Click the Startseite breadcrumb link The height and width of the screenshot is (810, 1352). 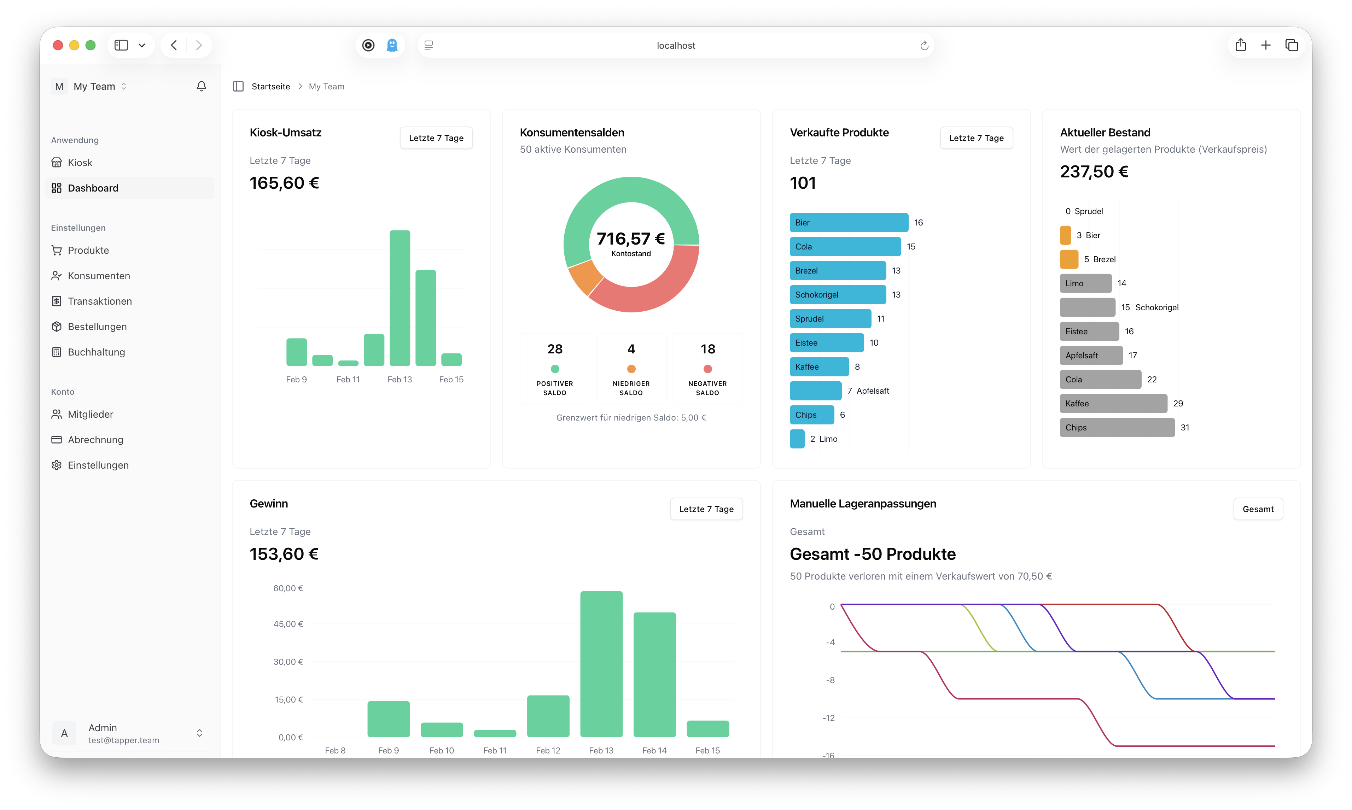pos(270,86)
